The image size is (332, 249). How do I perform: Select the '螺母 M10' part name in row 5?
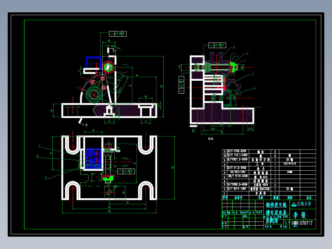coord(261,177)
